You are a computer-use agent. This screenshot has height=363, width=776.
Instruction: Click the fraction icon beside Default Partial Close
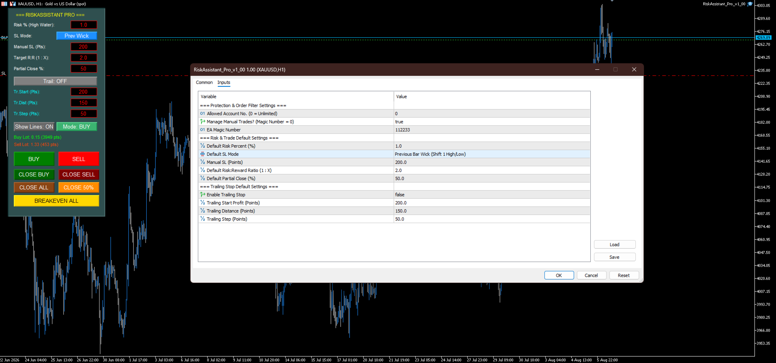click(202, 178)
